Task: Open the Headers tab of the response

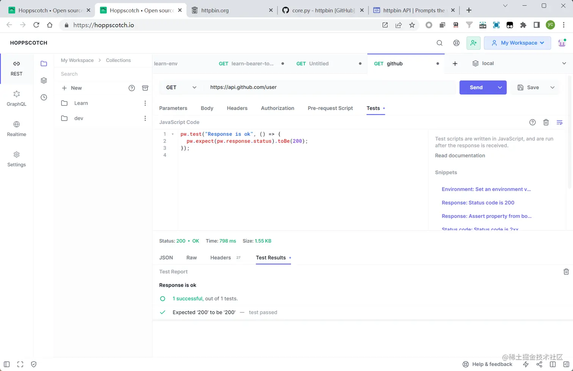Action: (x=221, y=258)
